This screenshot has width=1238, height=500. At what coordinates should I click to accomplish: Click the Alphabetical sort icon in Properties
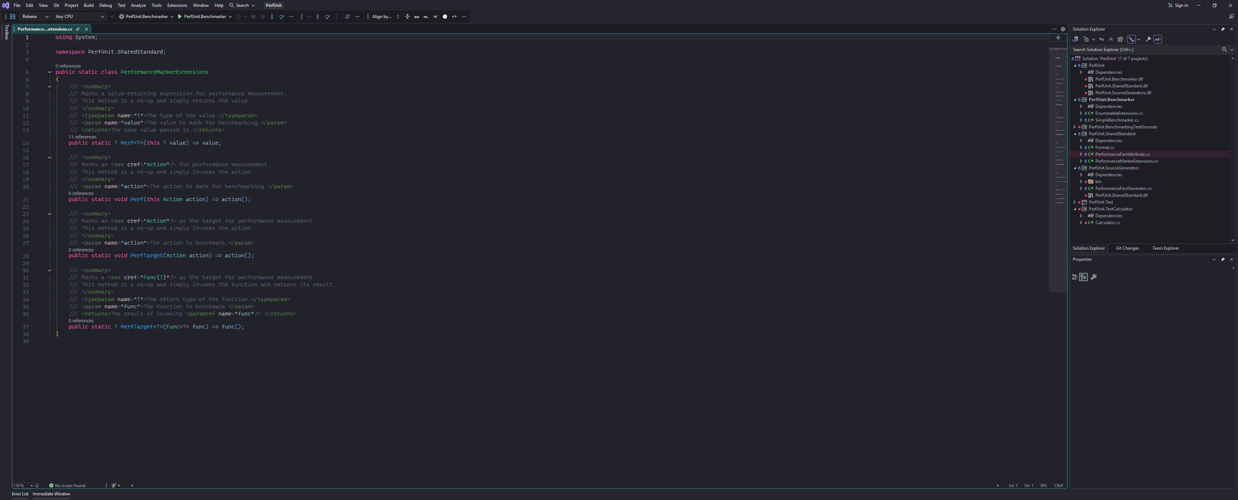click(x=1083, y=277)
